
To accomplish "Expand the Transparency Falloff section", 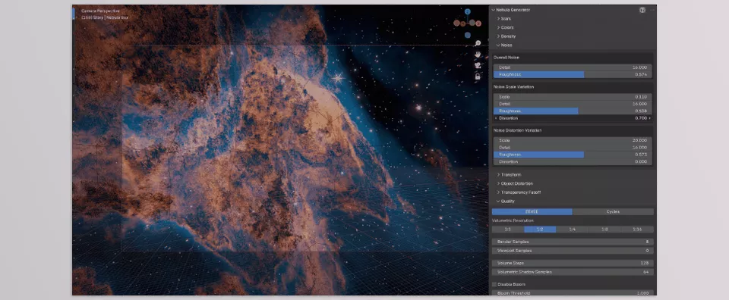I will coord(498,192).
